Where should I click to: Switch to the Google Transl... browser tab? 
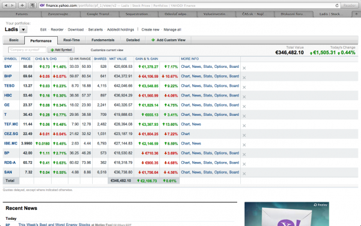click(100, 14)
